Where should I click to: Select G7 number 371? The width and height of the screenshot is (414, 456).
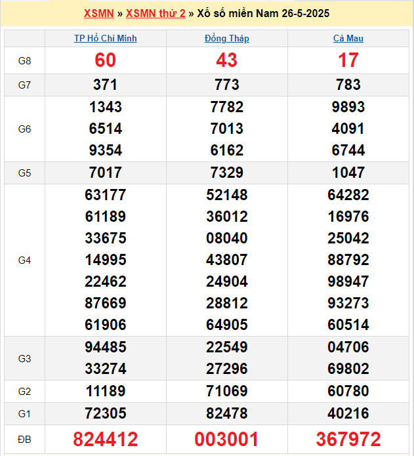[106, 85]
